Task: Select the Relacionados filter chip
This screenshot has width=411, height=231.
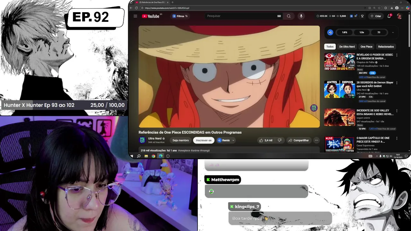Action: click(x=386, y=47)
